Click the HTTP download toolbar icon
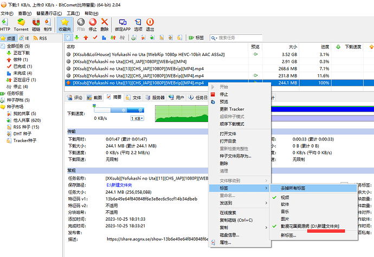The image size is (374, 257). [5, 24]
